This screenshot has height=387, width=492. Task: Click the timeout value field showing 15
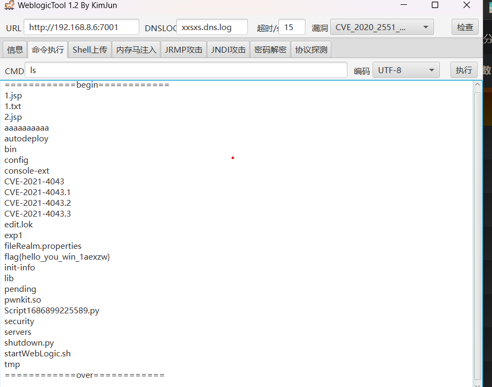click(x=292, y=27)
